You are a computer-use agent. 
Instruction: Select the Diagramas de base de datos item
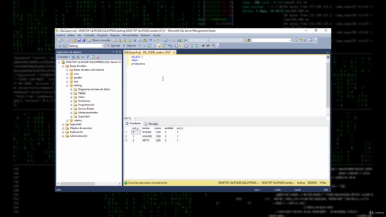94,89
